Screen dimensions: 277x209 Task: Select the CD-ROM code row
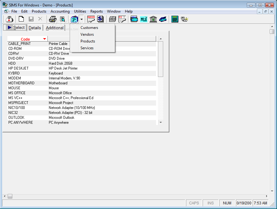pyautogui.click(x=82, y=49)
